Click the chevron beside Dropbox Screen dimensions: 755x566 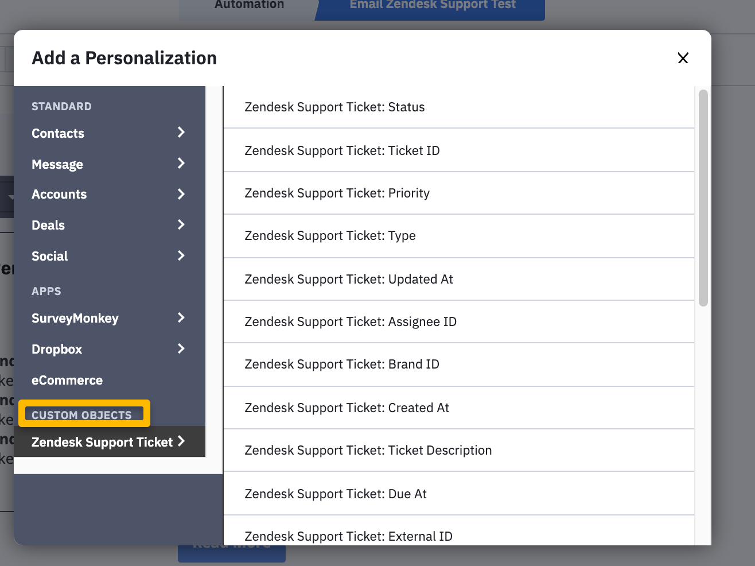(x=181, y=348)
